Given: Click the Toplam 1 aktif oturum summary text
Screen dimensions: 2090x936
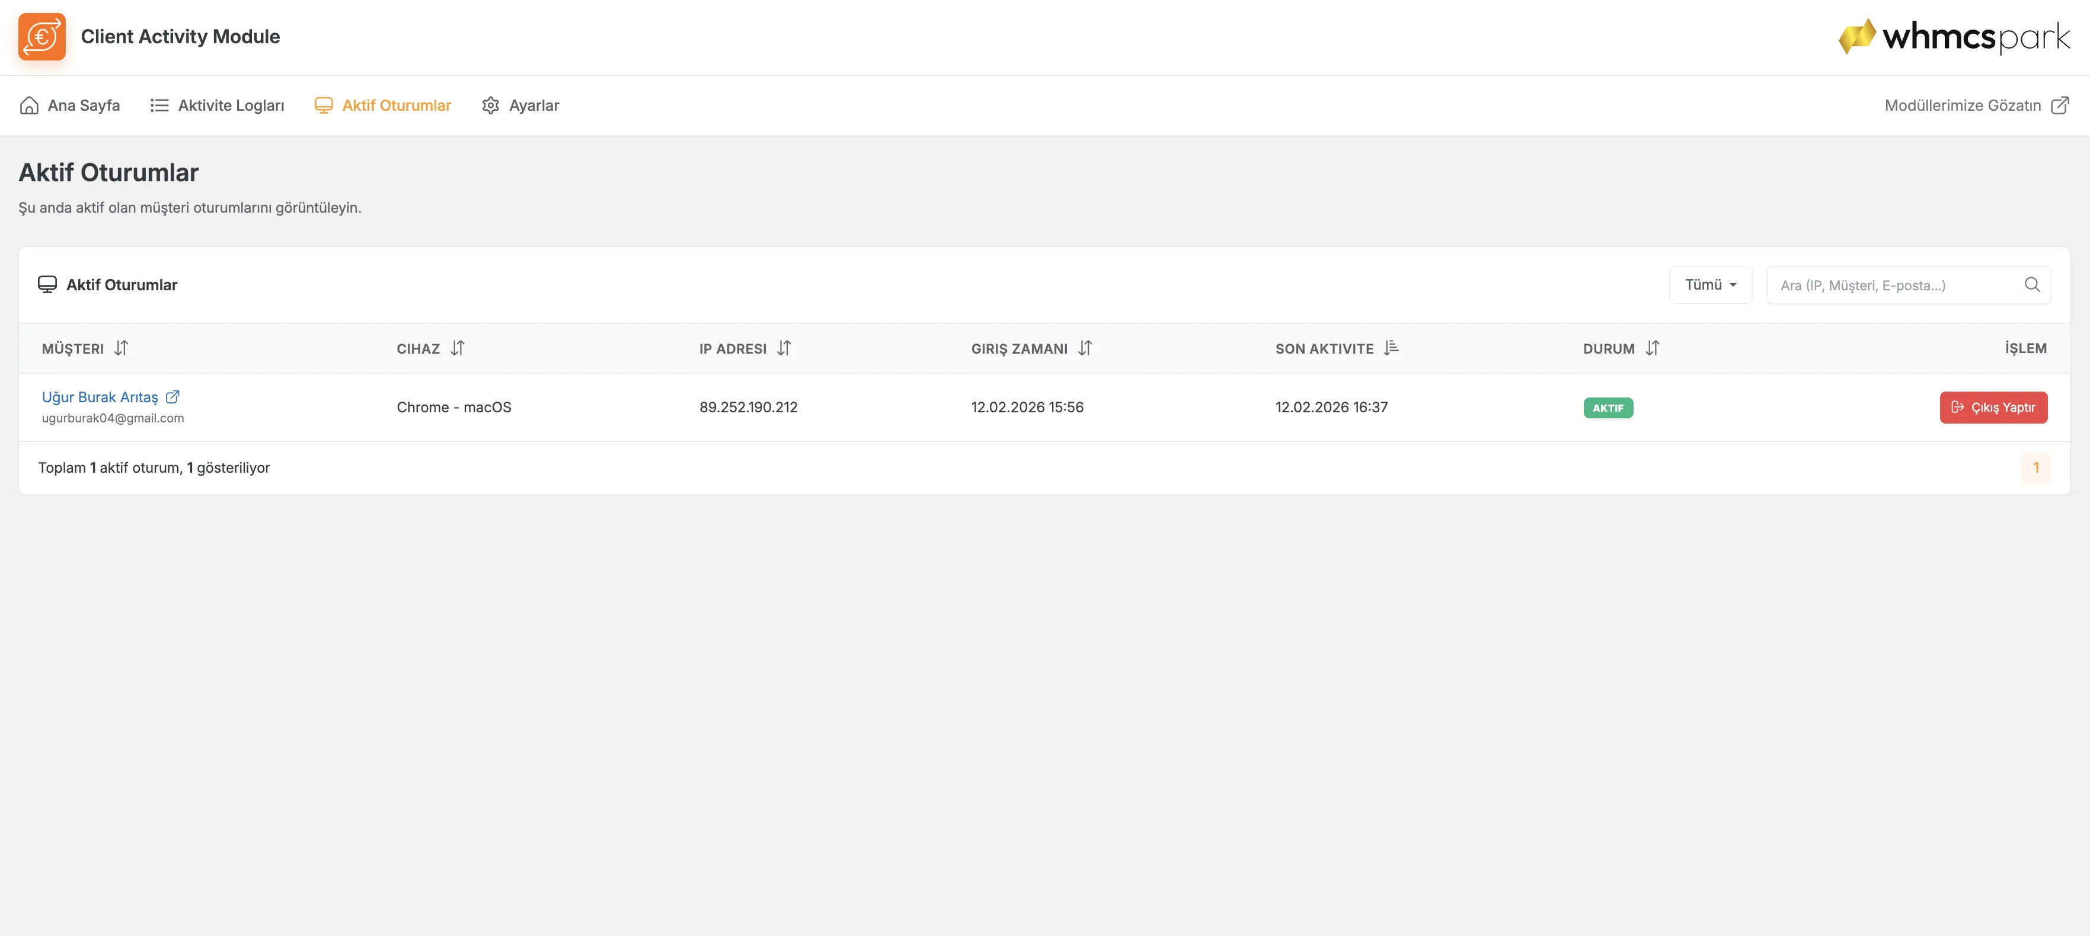Looking at the screenshot, I should (x=154, y=468).
